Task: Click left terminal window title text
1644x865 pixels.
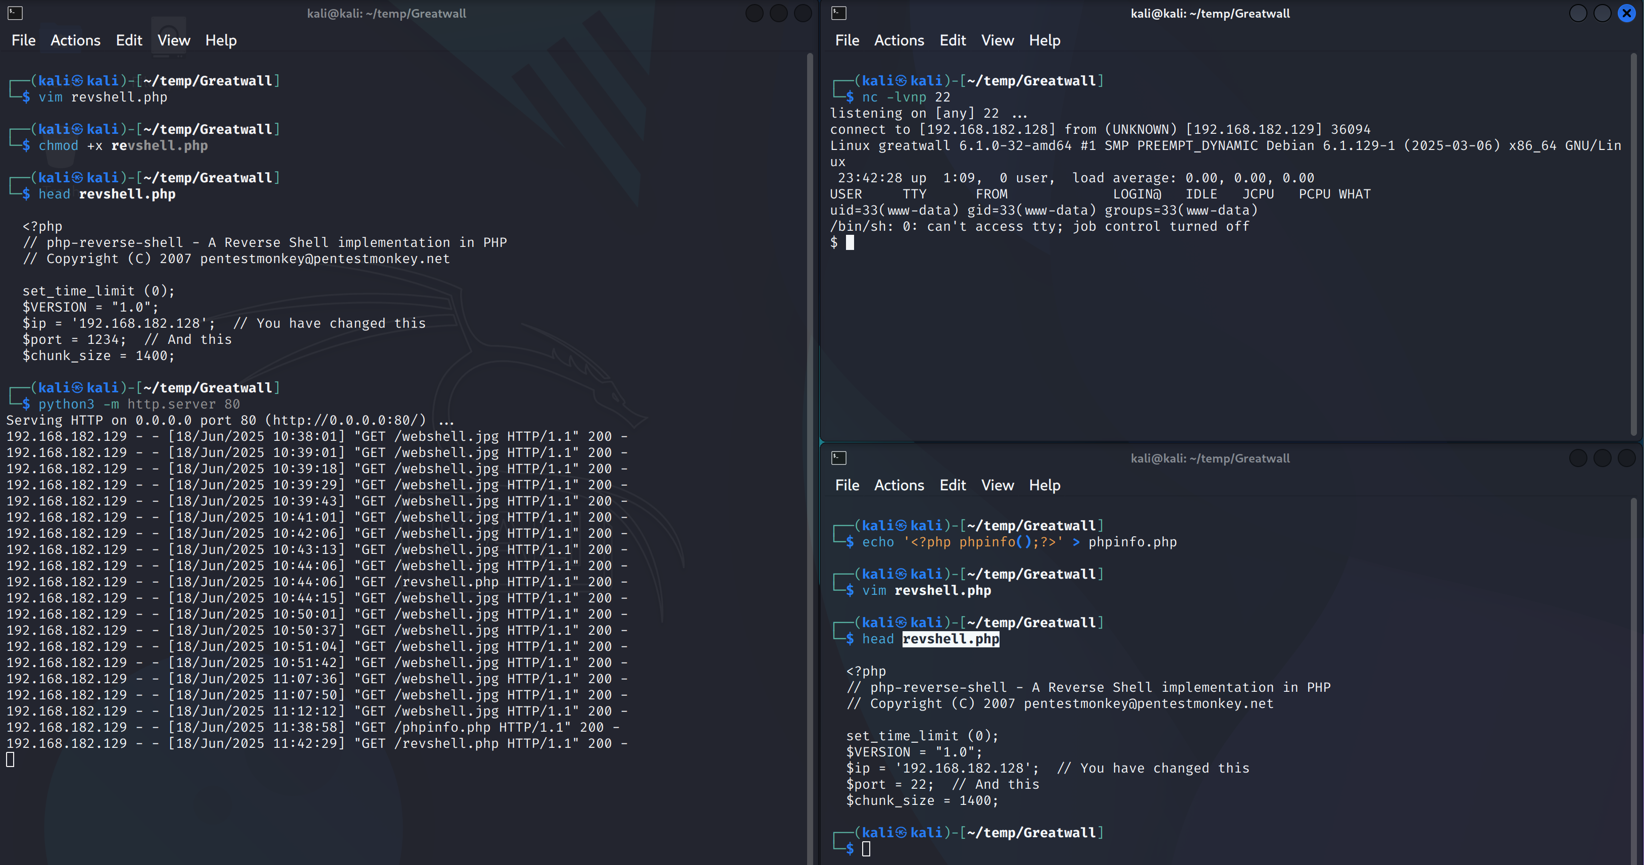Action: click(386, 13)
